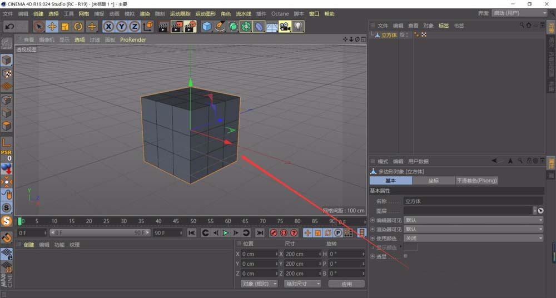The image size is (556, 298).
Task: Switch to edges mode icon
Action: coord(6,113)
